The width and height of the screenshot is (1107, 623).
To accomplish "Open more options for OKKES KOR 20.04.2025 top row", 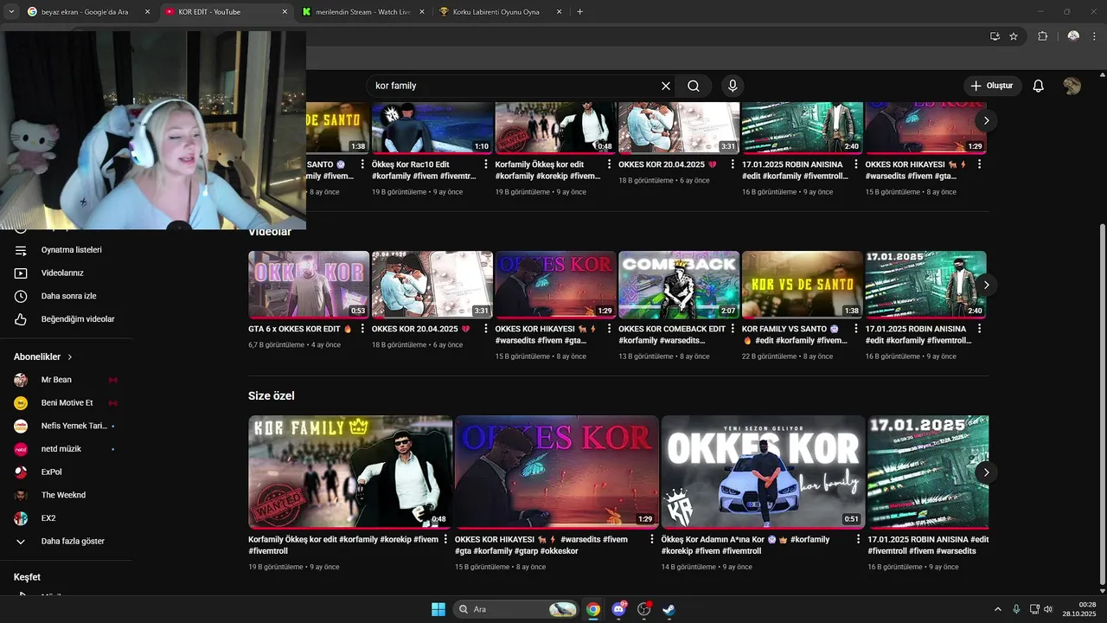I will (x=732, y=164).
